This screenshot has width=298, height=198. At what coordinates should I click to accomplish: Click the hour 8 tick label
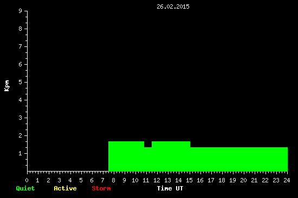[x=113, y=180]
